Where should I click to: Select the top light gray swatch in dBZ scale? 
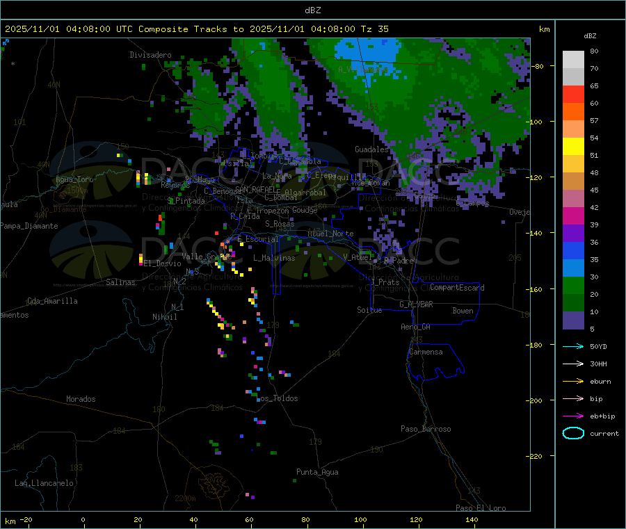pos(573,60)
